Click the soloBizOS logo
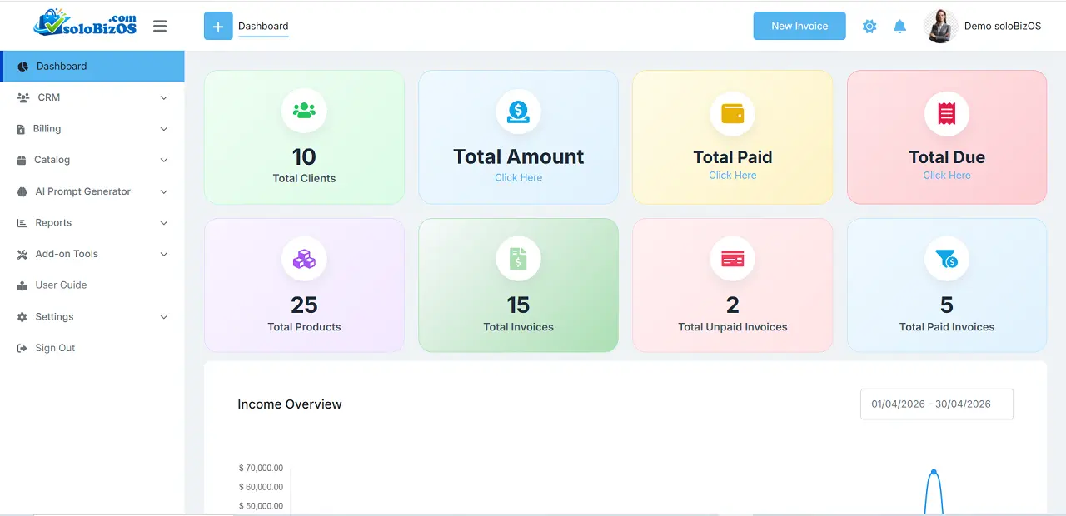This screenshot has height=516, width=1066. coord(85,23)
